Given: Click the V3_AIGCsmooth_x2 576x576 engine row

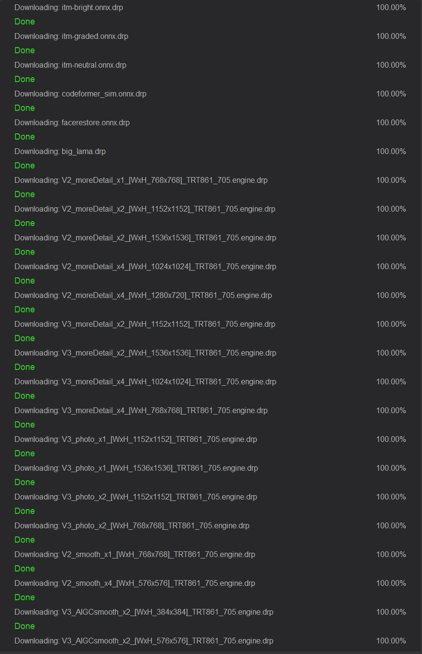Looking at the screenshot, I should point(144,641).
